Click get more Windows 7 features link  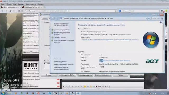click(110, 40)
